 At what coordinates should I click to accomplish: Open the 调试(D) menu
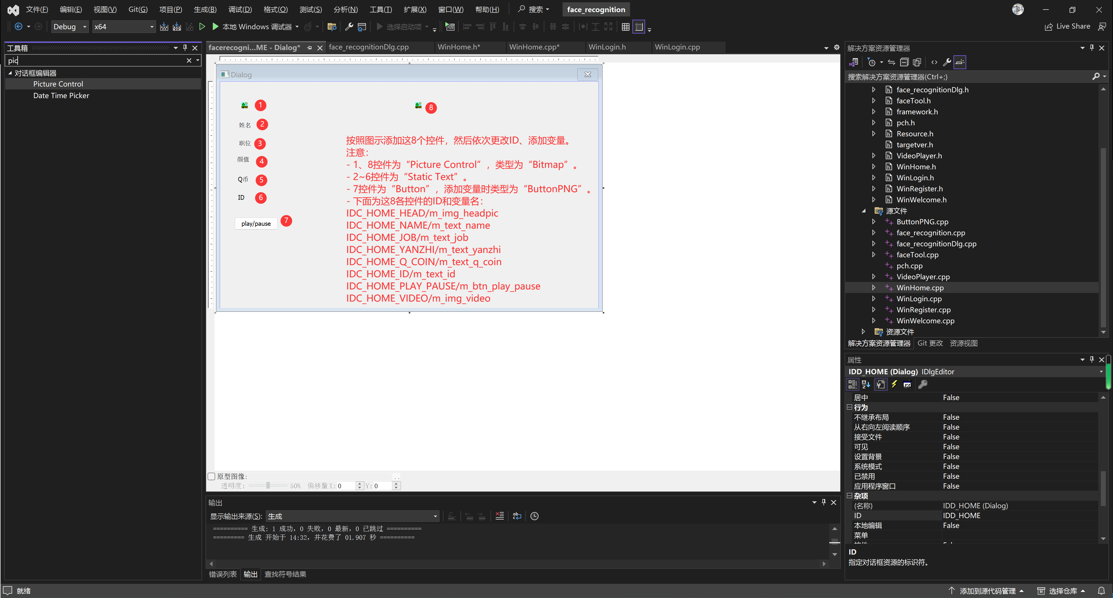[240, 10]
